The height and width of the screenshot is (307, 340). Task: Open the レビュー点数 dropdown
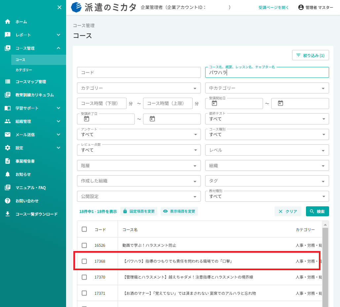[x=139, y=150]
